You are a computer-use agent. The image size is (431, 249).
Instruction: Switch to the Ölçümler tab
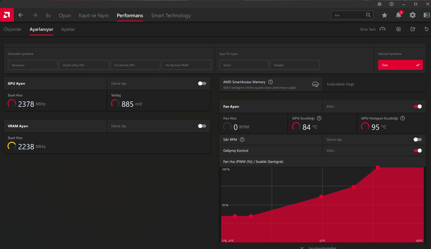[13, 29]
